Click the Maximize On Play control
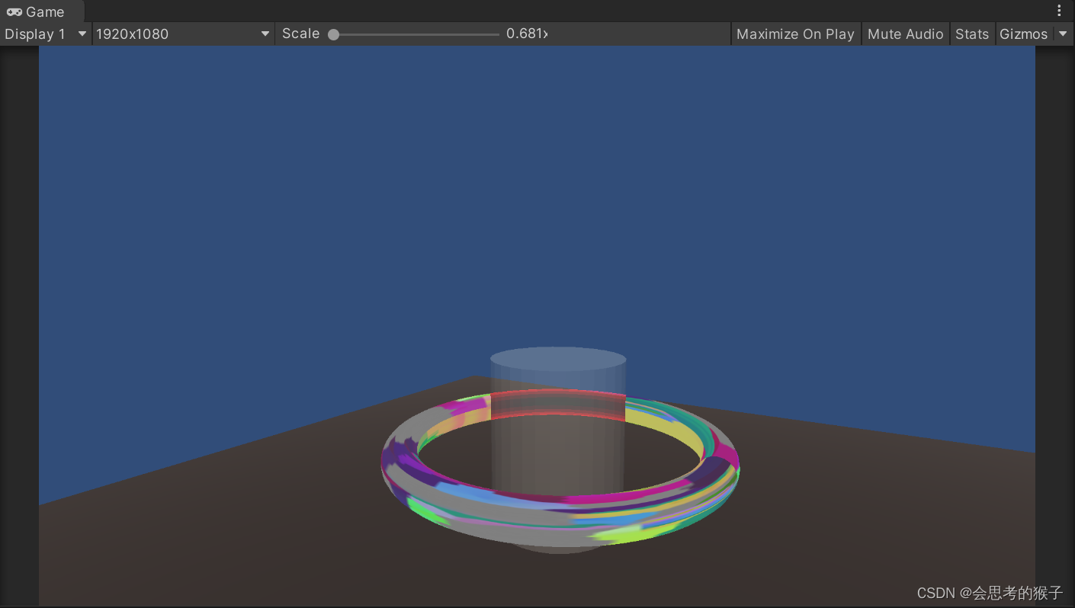 (795, 34)
